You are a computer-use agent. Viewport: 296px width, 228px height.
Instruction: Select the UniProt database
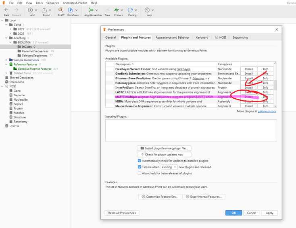pos(15,126)
